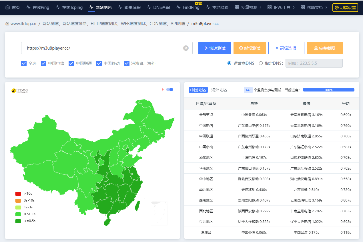Uncheck the 港澳台、海外 checkbox

point(127,63)
